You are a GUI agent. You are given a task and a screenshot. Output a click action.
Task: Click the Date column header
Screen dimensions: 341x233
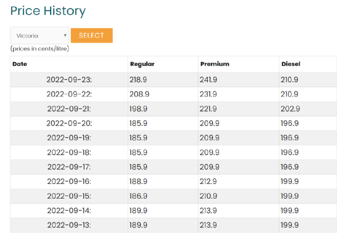(20, 64)
